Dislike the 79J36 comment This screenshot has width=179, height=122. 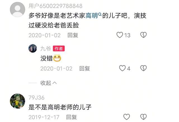(x=143, y=117)
